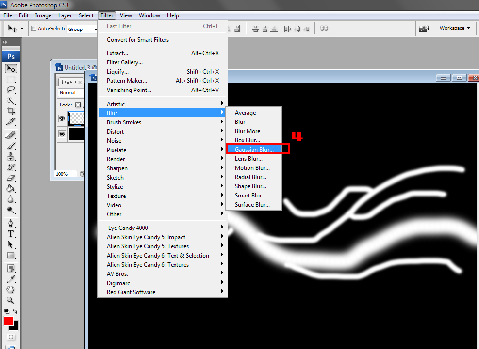Screen dimensions: 479x349
Task: Open the Normal blend mode dropdown
Action: pos(71,92)
